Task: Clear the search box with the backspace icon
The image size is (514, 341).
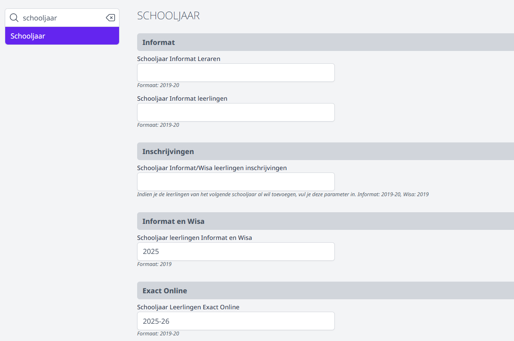Action: 110,18
